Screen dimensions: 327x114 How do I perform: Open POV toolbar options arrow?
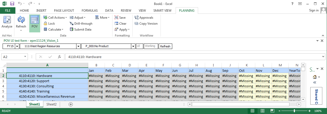[x=317, y=41]
